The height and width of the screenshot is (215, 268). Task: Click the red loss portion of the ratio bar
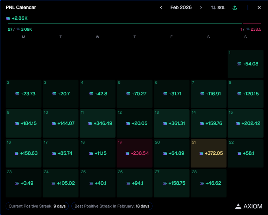click(252, 24)
